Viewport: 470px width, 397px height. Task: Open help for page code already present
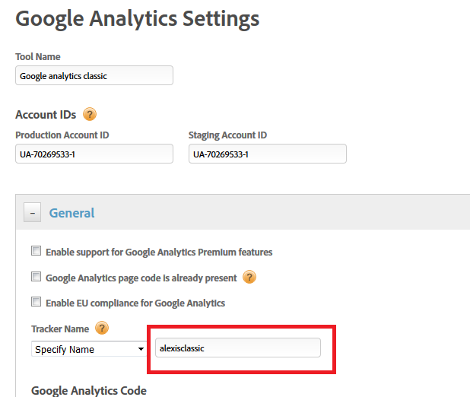pyautogui.click(x=249, y=278)
